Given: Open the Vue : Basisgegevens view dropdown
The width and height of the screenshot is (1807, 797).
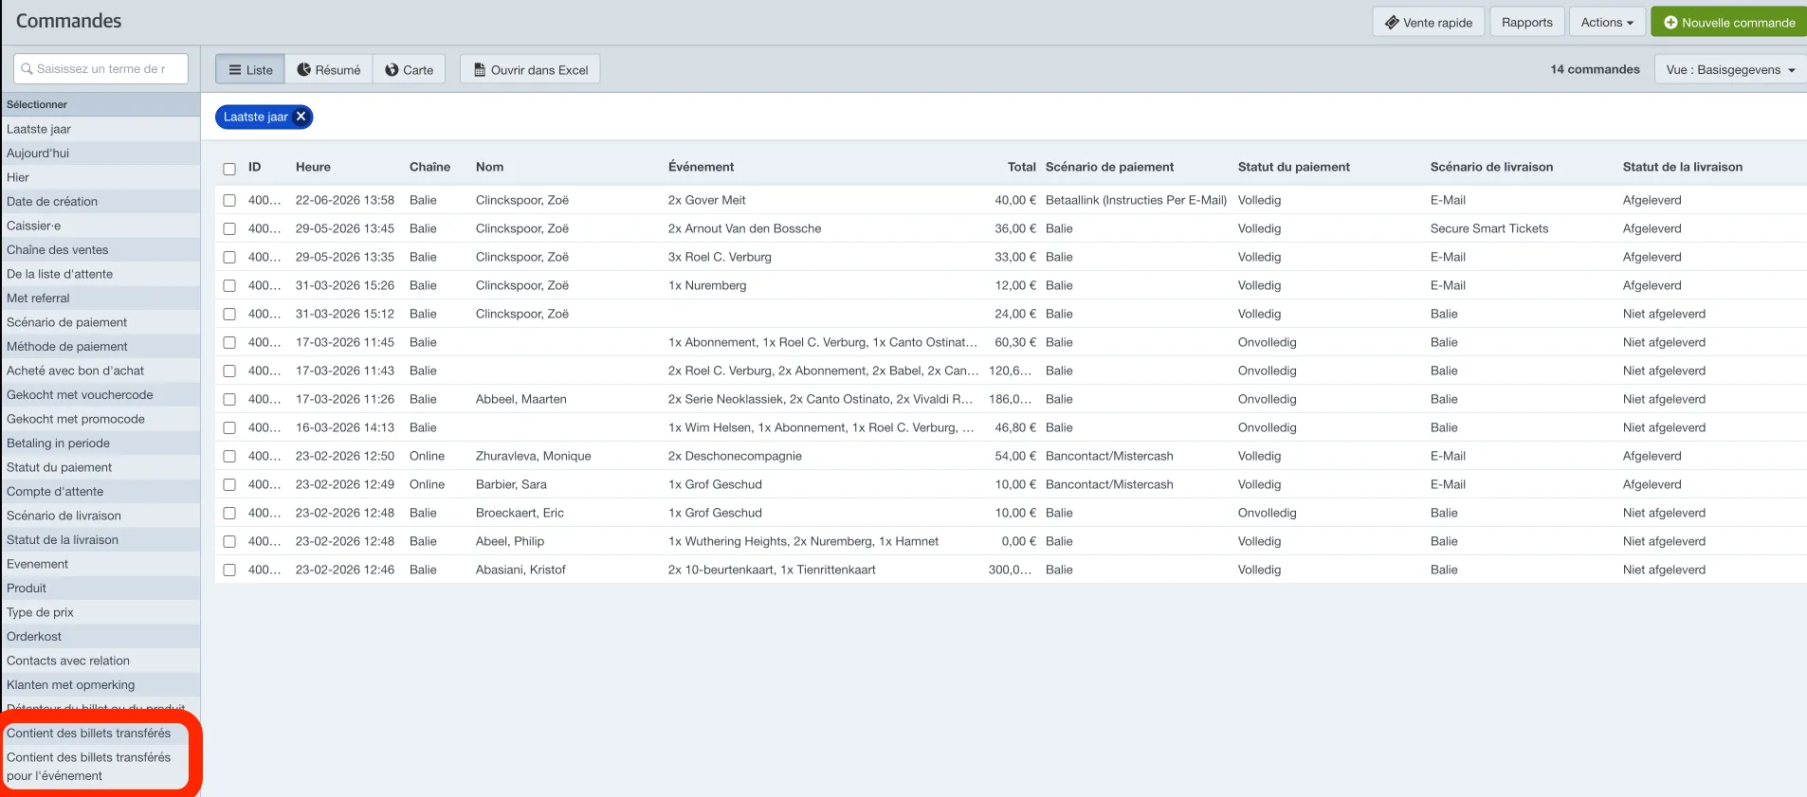Looking at the screenshot, I should [x=1730, y=69].
